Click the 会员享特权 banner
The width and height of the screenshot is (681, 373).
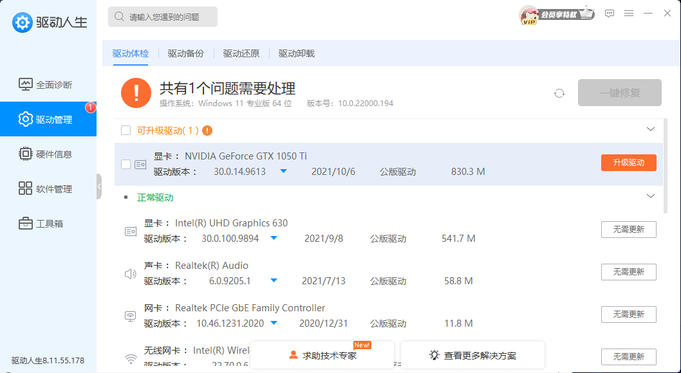(x=566, y=14)
